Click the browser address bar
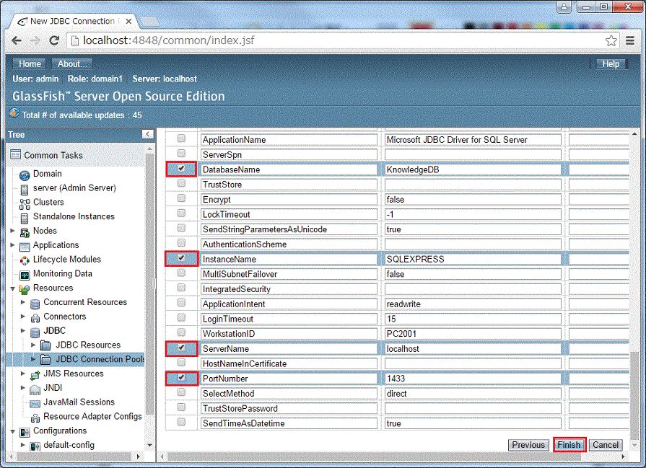Screen dimensions: 646x468 tap(338, 40)
